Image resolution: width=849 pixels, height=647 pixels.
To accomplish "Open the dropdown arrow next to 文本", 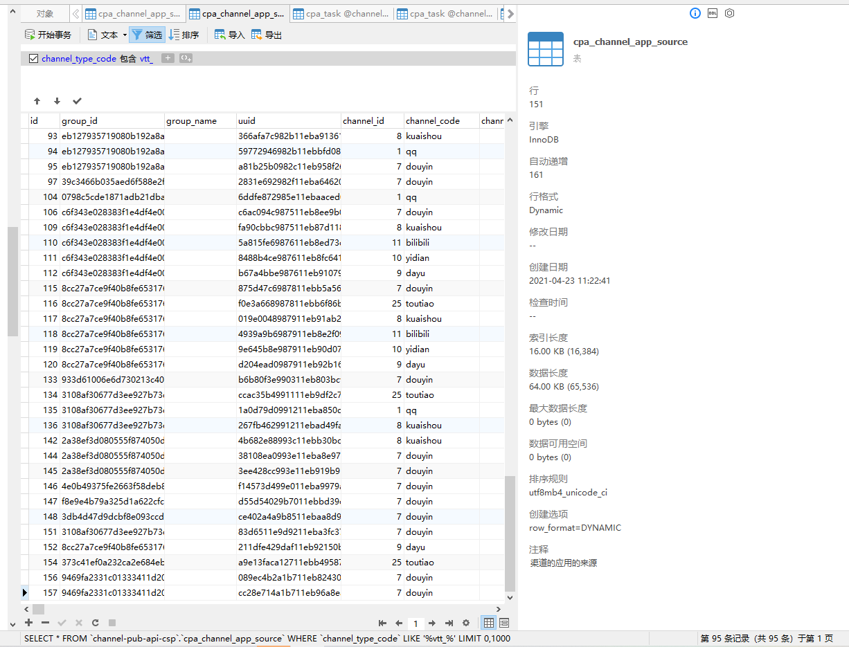I will click(125, 35).
